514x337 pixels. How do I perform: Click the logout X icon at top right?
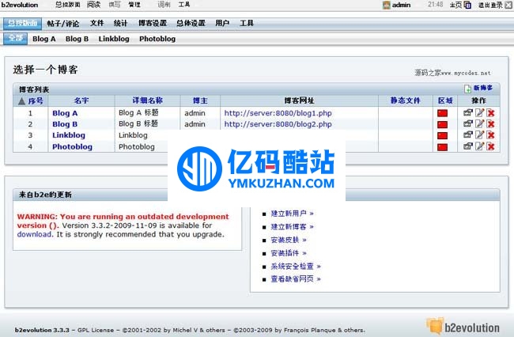(508, 5)
